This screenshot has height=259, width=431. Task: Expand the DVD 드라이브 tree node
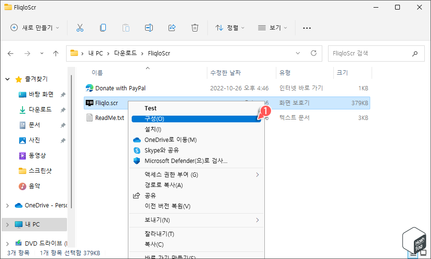point(7,243)
